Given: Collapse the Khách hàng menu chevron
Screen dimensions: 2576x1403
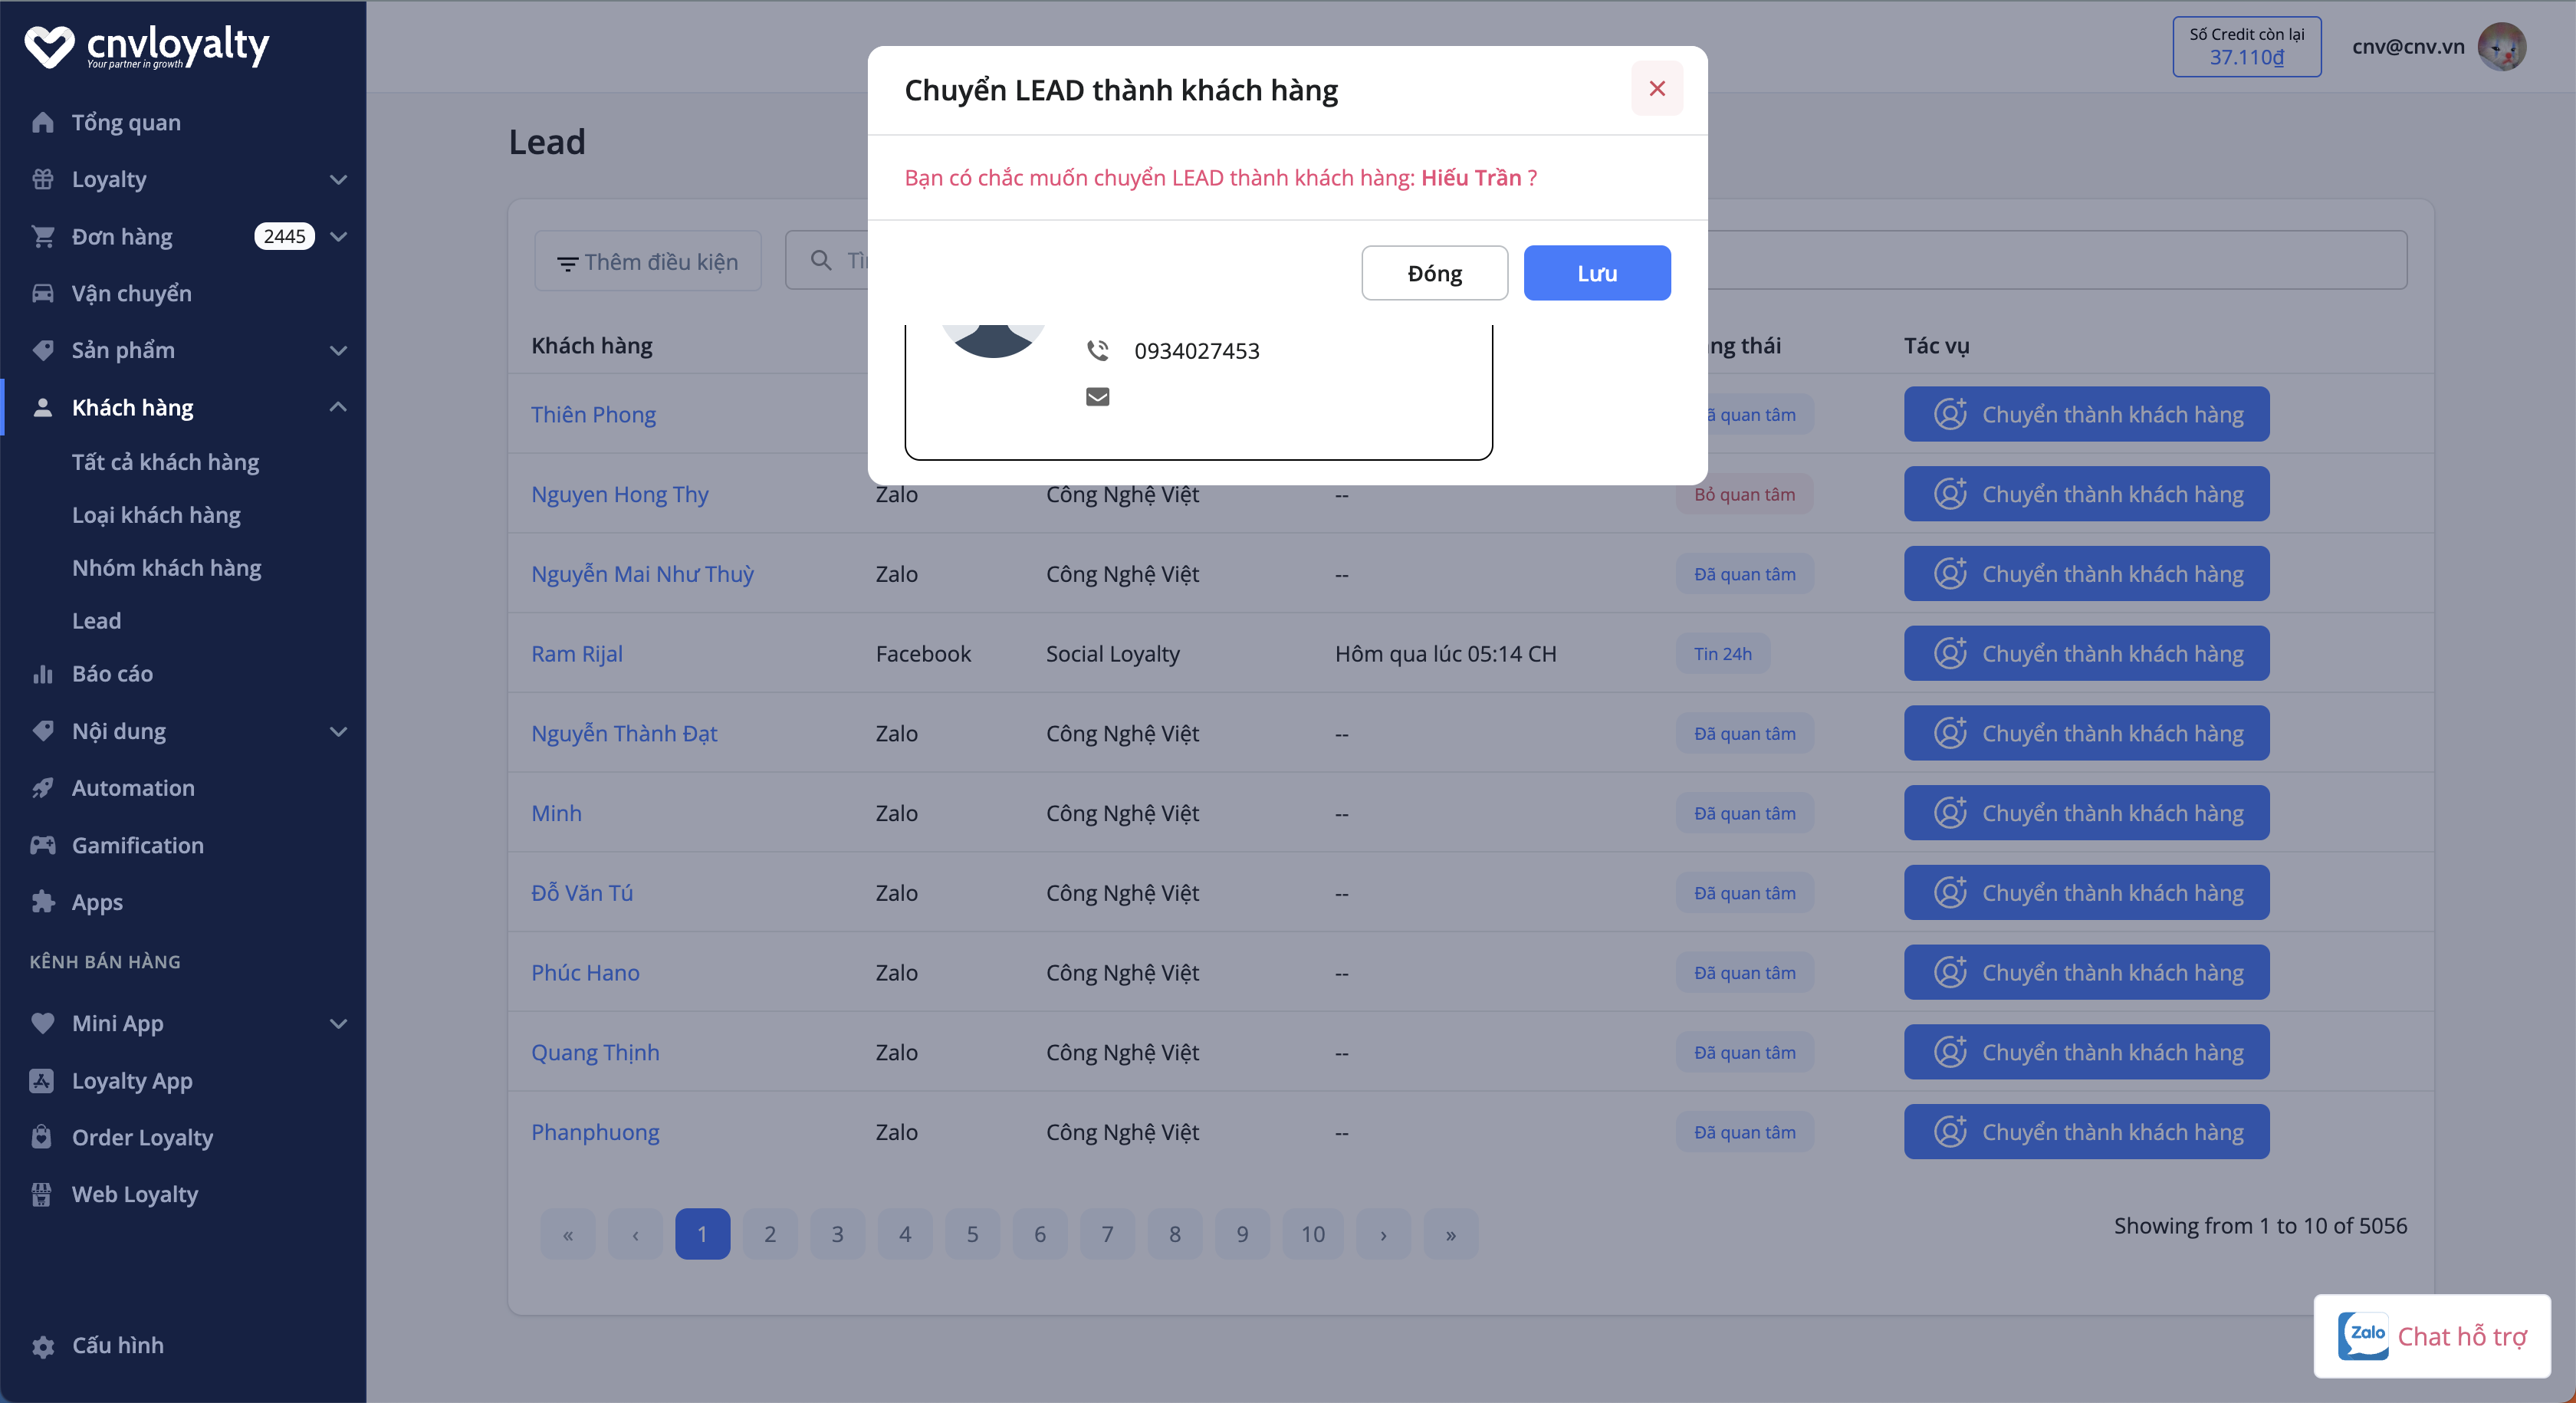Looking at the screenshot, I should click(x=338, y=407).
